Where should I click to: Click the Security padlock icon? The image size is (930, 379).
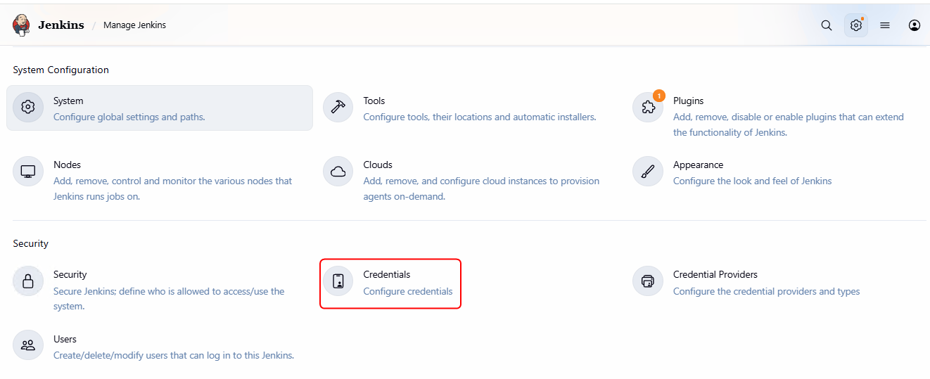pos(28,281)
